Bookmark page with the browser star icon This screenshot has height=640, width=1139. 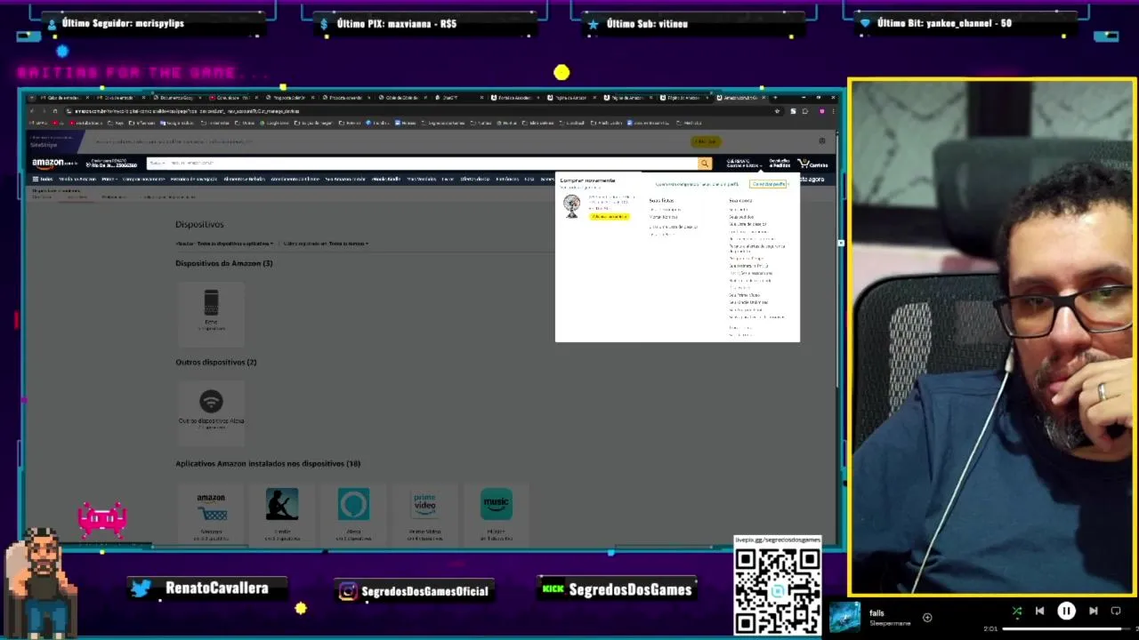(777, 111)
